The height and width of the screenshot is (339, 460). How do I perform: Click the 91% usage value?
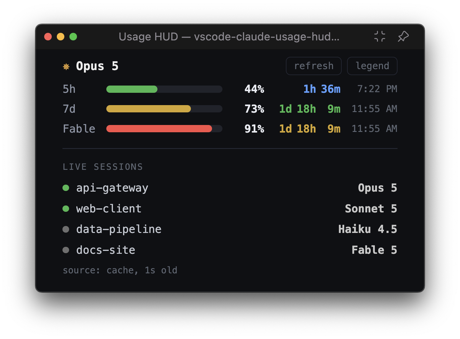(255, 128)
